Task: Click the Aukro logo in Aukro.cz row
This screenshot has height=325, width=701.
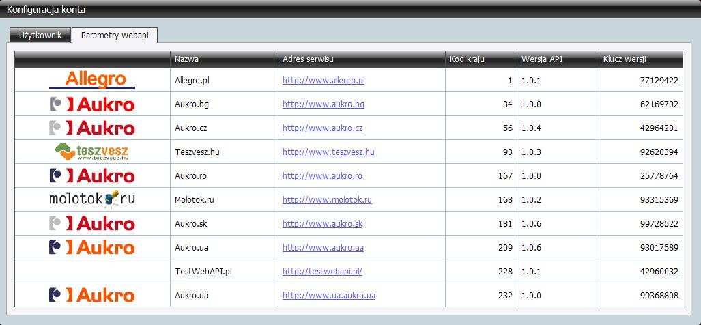Action: [x=92, y=128]
